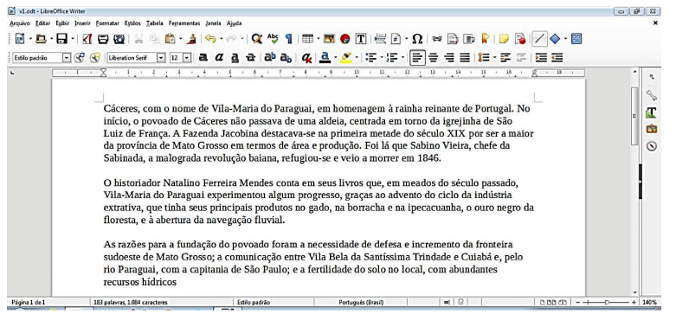The width and height of the screenshot is (676, 314).
Task: Select the Insert Line tool
Action: coord(539,39)
